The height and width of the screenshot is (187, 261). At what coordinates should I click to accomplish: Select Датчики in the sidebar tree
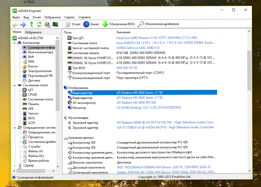coord(34,80)
